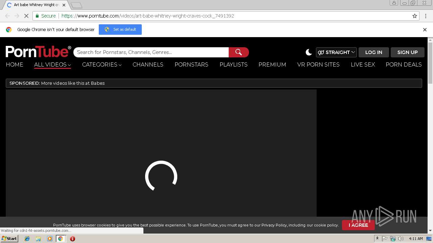
Task: Click the I AGREE cookie button
Action: pyautogui.click(x=358, y=225)
